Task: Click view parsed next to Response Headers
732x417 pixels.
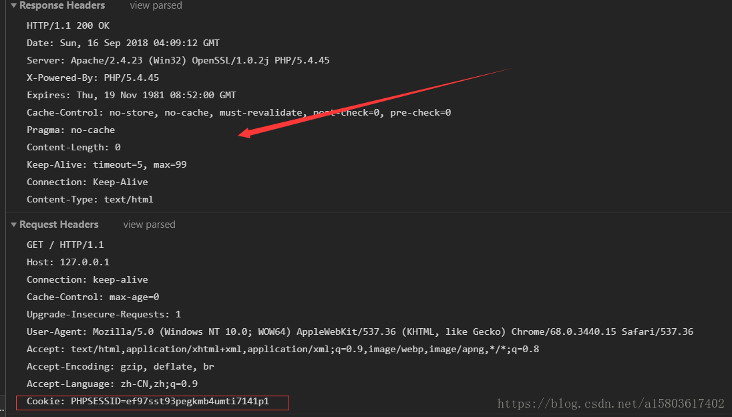Action: (x=156, y=5)
